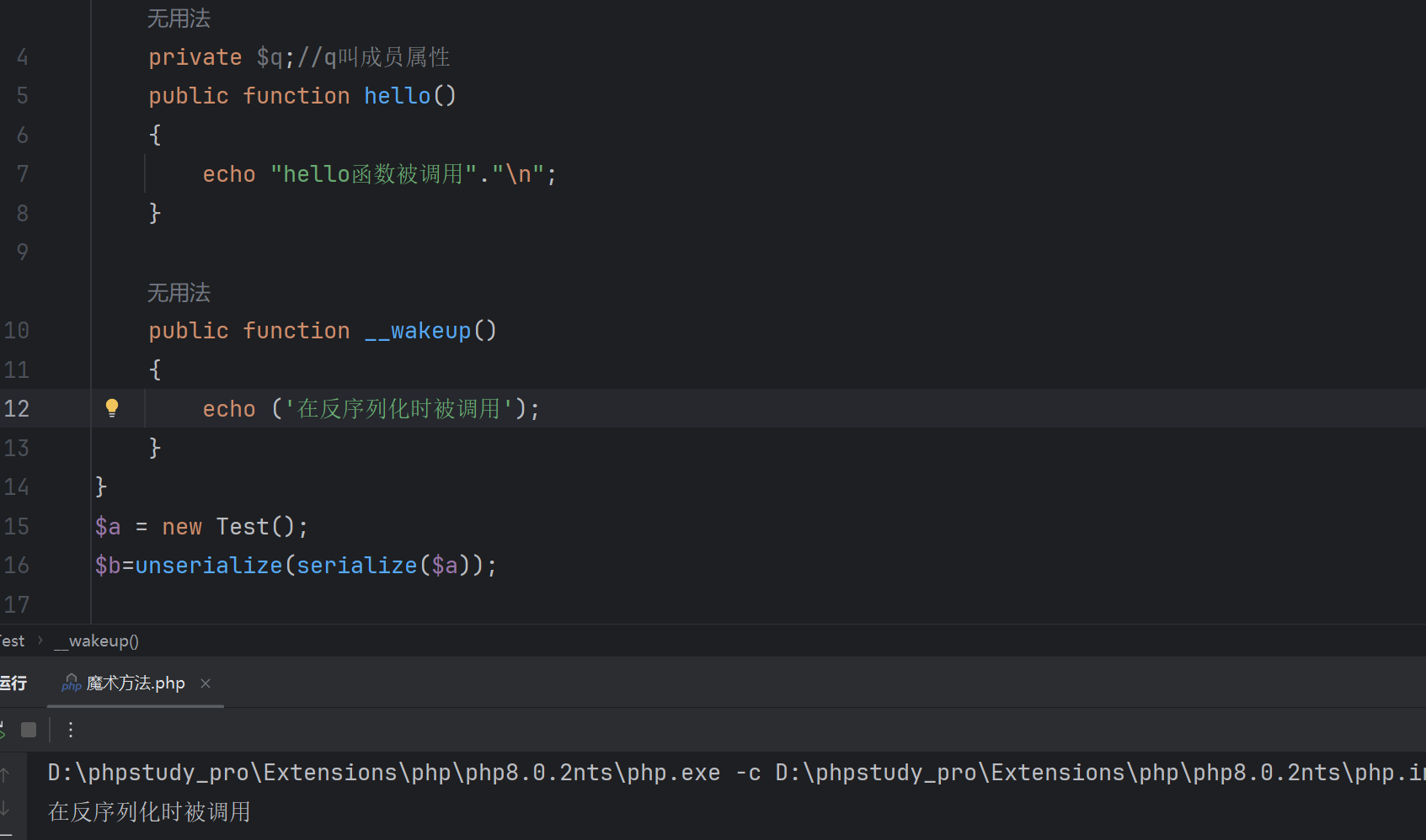
Task: Stop the running process with Stop button
Action: (x=29, y=730)
